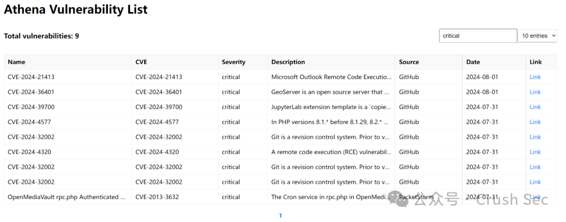The width and height of the screenshot is (566, 222).
Task: Click the Link column header
Action: point(535,62)
